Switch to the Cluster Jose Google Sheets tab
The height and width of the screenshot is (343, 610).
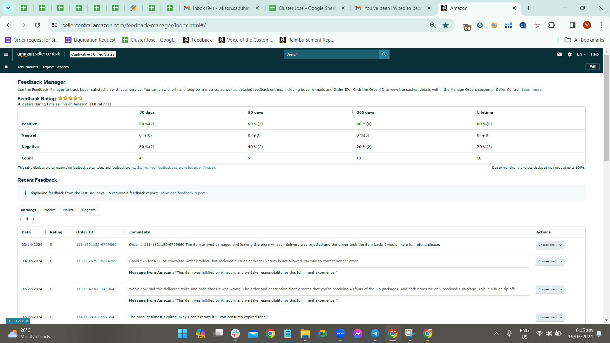point(307,8)
